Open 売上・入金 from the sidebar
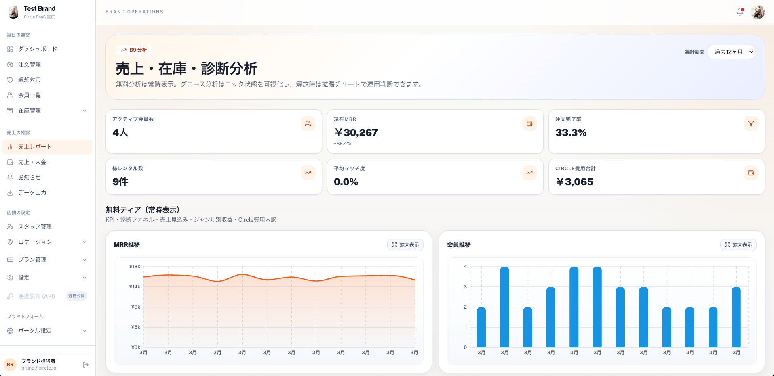Viewport: 774px width, 376px height. pos(47,162)
